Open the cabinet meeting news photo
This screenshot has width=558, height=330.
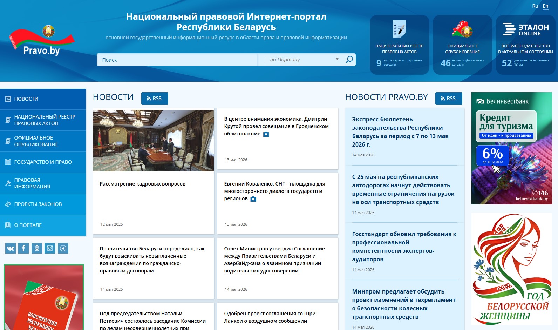[153, 140]
